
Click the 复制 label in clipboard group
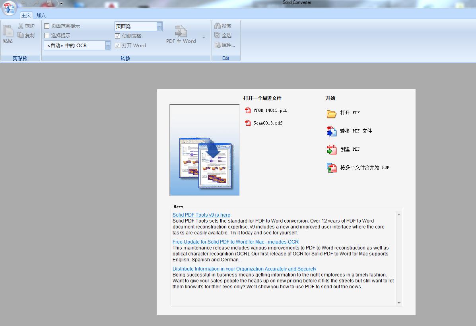[30, 35]
